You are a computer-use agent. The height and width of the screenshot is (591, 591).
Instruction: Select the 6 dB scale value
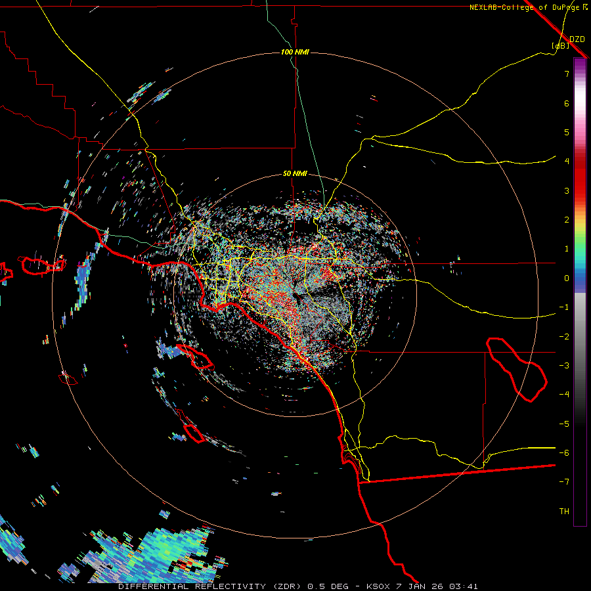567,103
